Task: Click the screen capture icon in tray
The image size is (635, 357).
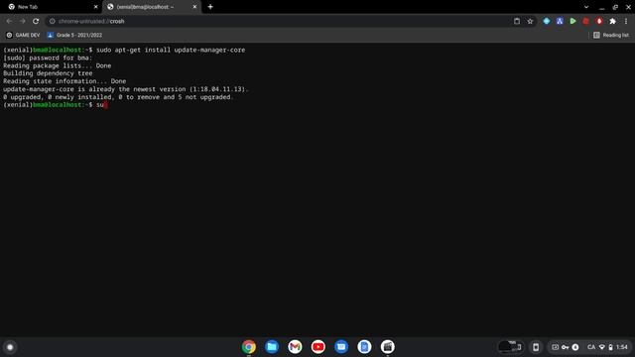Action: [x=556, y=347]
